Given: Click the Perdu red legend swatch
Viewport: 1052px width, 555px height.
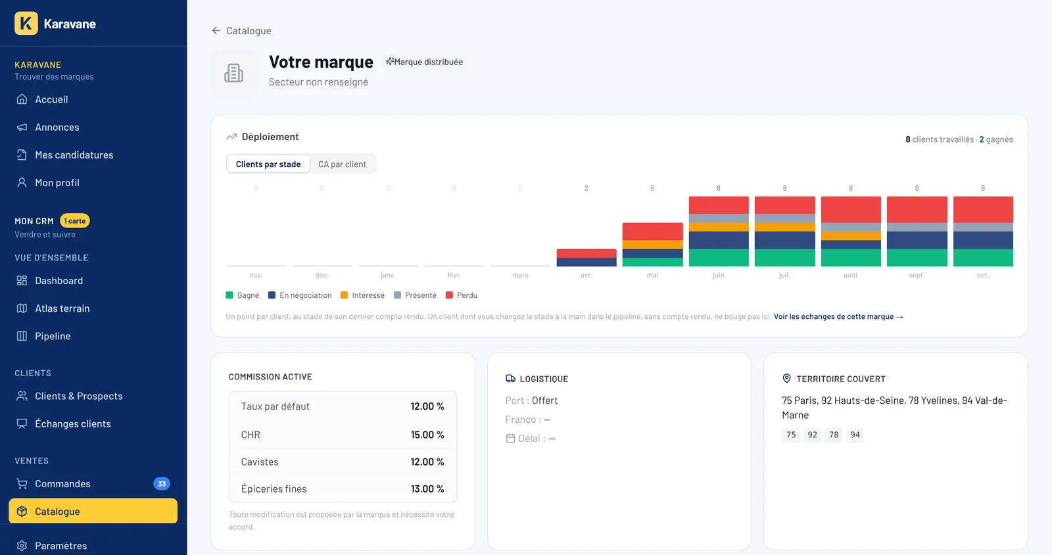Looking at the screenshot, I should pyautogui.click(x=449, y=295).
